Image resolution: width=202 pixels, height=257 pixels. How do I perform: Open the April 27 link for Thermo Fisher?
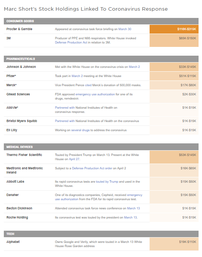tap(74, 159)
